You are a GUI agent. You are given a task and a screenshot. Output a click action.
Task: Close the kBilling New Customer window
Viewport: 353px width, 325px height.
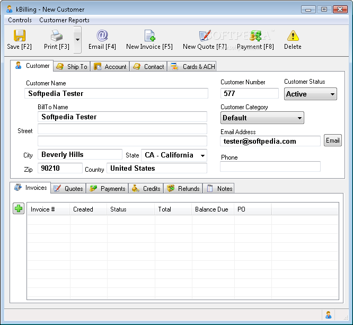point(340,10)
